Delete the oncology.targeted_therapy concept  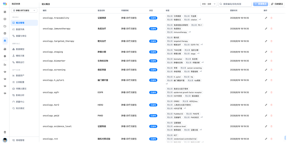[271, 41]
